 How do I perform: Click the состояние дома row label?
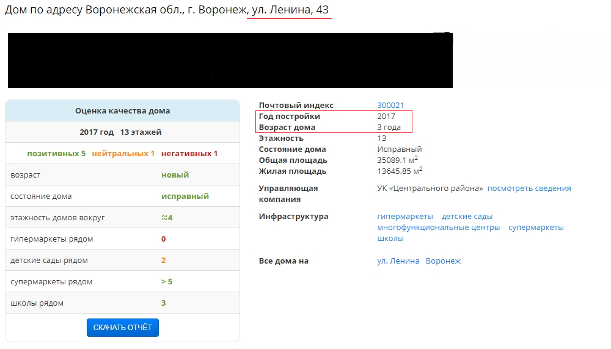click(x=41, y=196)
